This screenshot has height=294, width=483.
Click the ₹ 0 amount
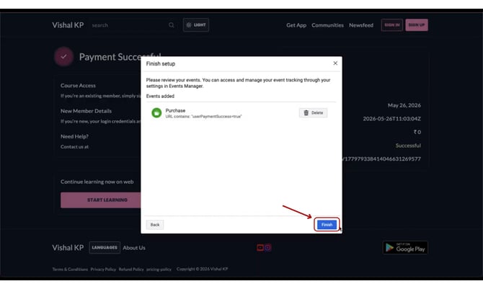tap(417, 132)
